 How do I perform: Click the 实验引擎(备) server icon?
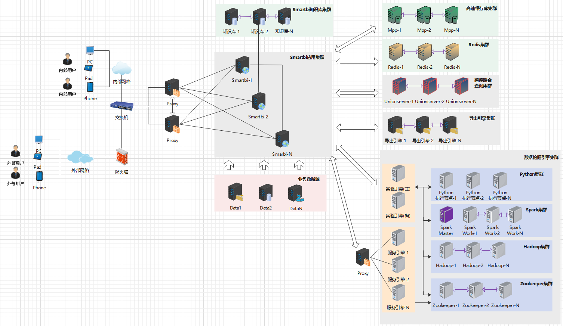(399, 201)
